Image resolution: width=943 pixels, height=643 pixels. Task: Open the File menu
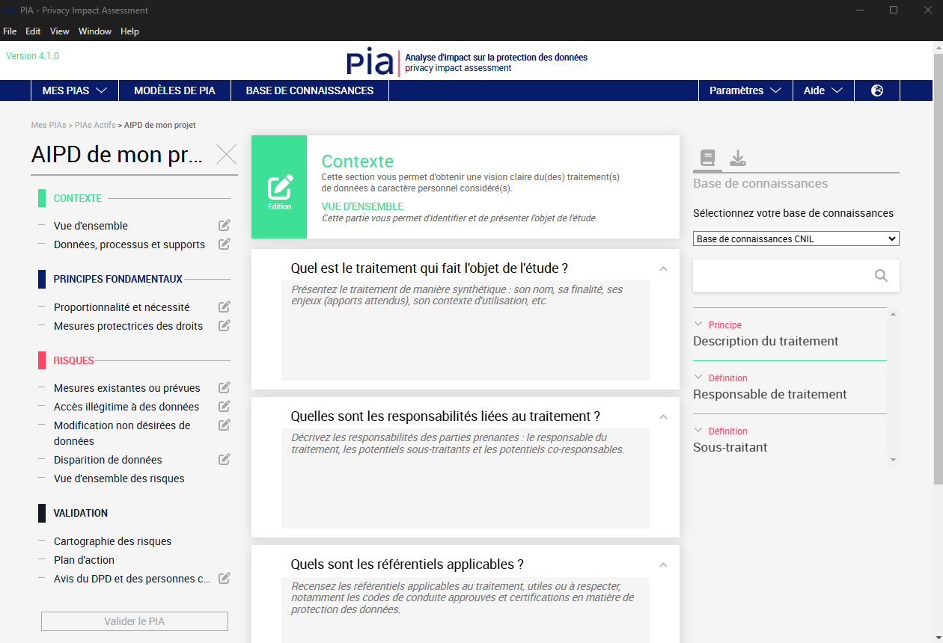click(x=10, y=31)
